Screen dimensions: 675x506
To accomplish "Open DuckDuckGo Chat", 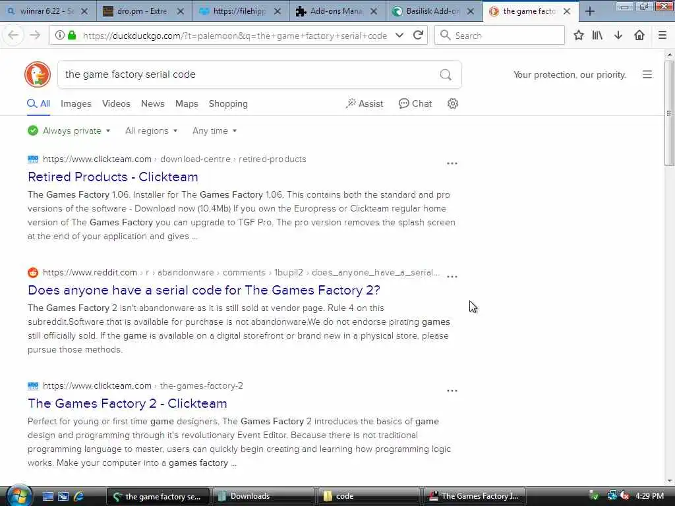I will 415,103.
